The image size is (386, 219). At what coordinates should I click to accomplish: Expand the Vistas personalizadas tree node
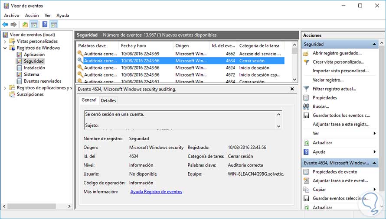(5, 42)
